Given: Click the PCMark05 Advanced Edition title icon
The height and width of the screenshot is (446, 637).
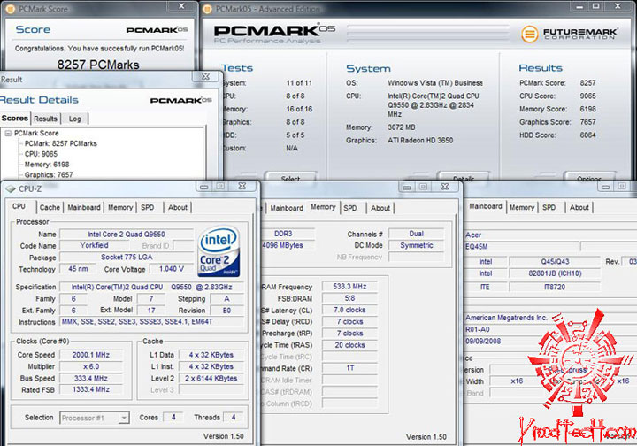Looking at the screenshot, I should click(207, 9).
